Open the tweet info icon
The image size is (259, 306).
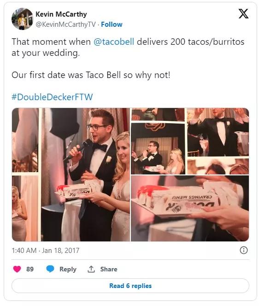coord(244,250)
